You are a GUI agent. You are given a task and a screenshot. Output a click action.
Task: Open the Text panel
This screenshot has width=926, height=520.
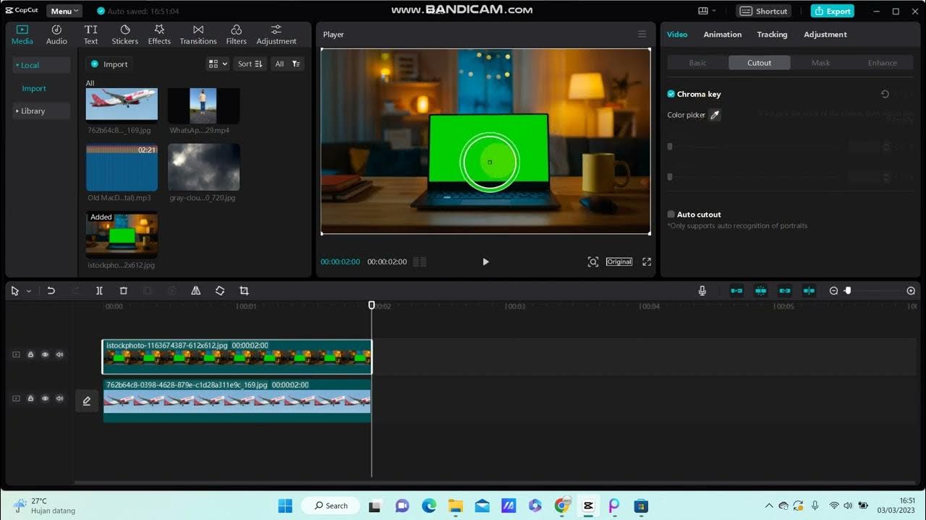90,34
